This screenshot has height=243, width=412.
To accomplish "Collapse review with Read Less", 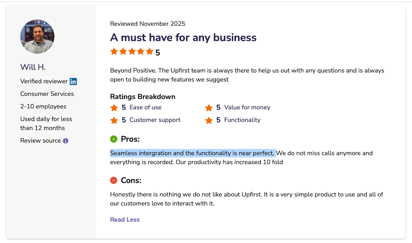I will 125,220.
